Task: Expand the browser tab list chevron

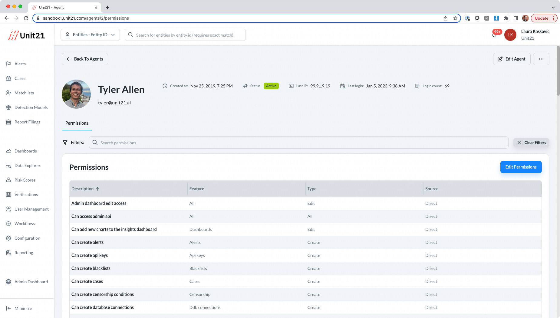Action: pos(553,7)
